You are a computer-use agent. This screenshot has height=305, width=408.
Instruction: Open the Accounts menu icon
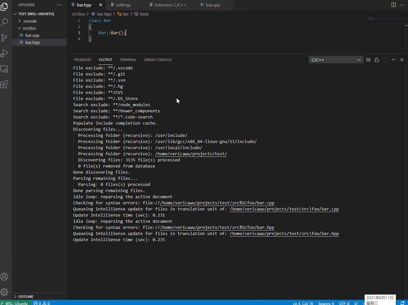(x=5, y=277)
